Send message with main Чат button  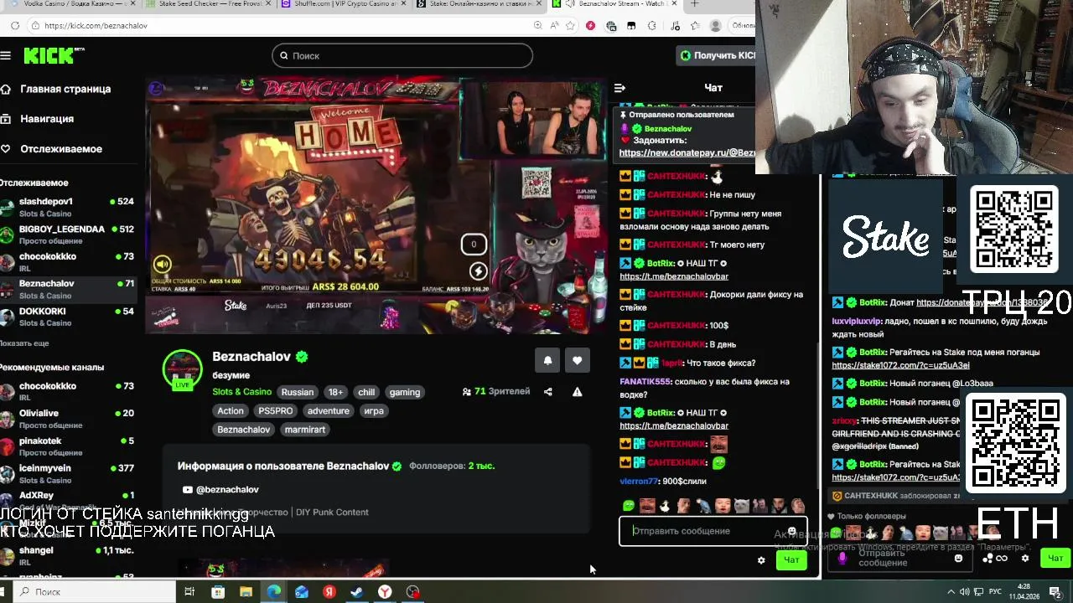791,560
